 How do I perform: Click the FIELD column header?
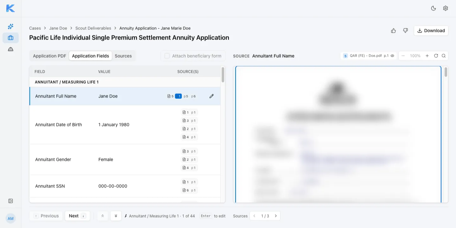[x=40, y=72]
